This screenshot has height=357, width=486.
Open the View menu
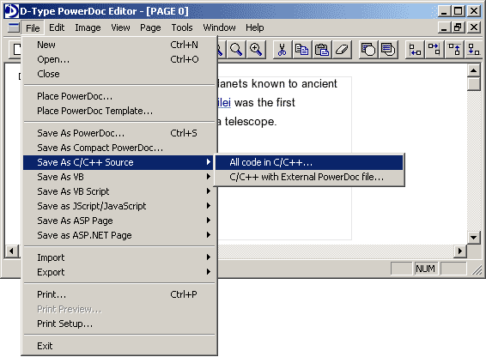[x=120, y=27]
